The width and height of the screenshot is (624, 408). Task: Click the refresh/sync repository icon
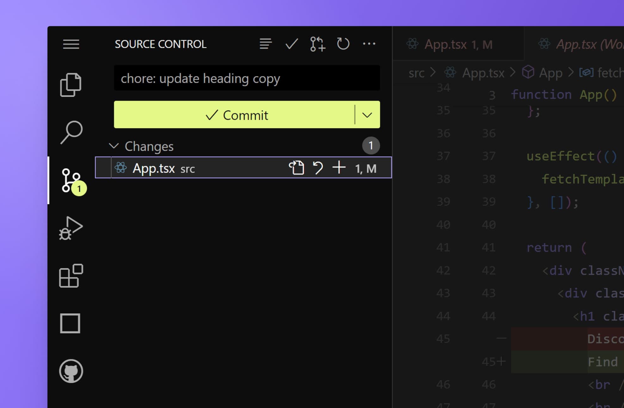[x=343, y=44]
